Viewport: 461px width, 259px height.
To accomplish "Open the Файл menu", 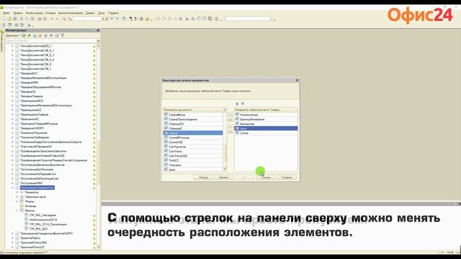I will click(6, 13).
